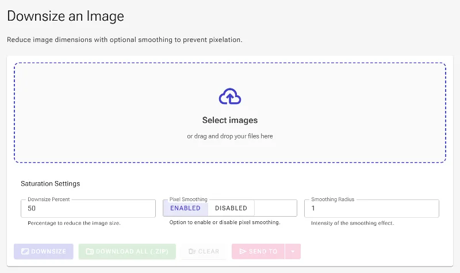Click the Downsize Percent input field
Viewport: 460px width, 273px height.
tap(89, 209)
